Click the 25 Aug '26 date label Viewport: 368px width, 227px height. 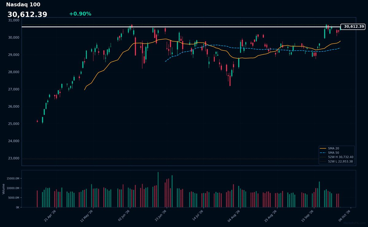click(x=271, y=216)
